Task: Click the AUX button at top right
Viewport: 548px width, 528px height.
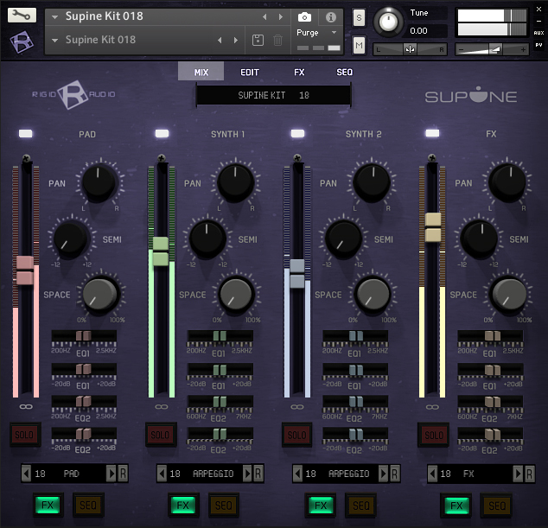Action: 538,33
